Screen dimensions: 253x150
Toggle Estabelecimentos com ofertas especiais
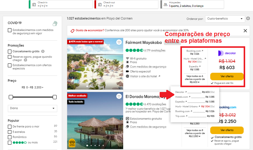[10, 65]
